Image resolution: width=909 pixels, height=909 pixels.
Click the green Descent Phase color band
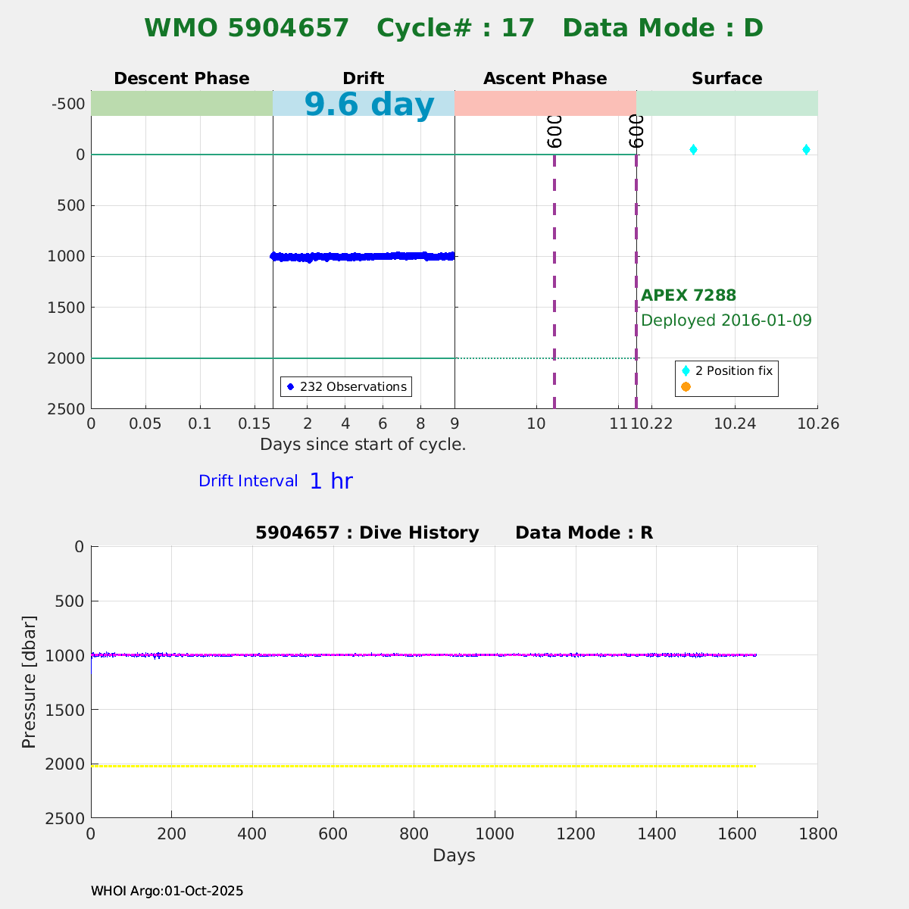[182, 104]
